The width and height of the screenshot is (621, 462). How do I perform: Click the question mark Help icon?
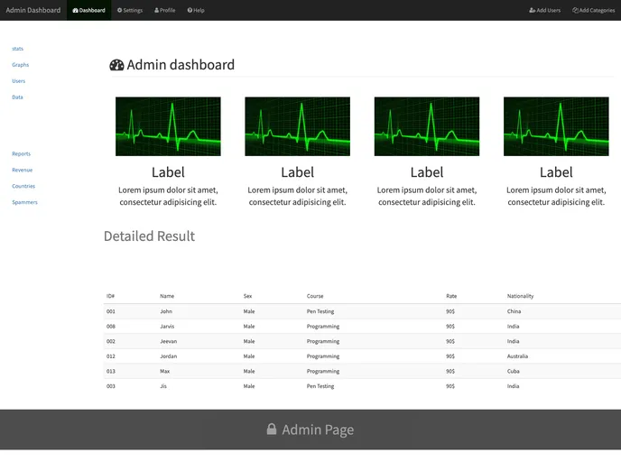190,10
